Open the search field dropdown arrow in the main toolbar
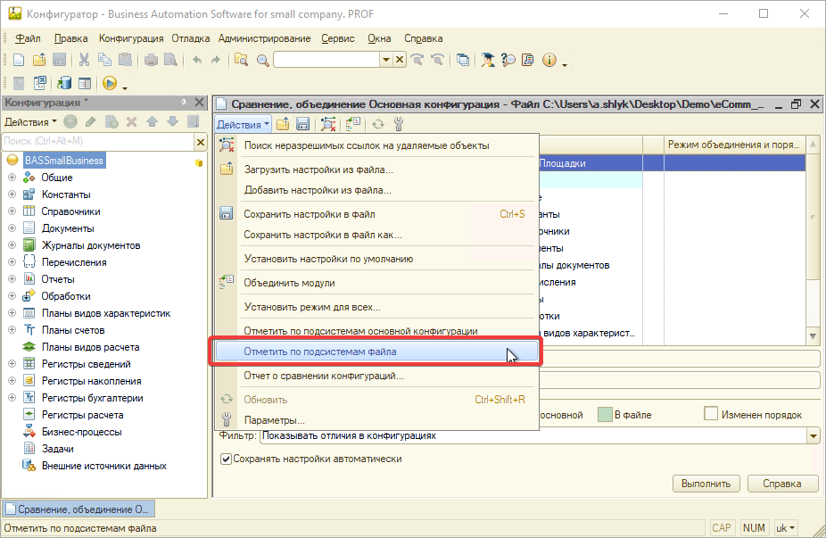Image resolution: width=826 pixels, height=538 pixels. click(x=386, y=60)
